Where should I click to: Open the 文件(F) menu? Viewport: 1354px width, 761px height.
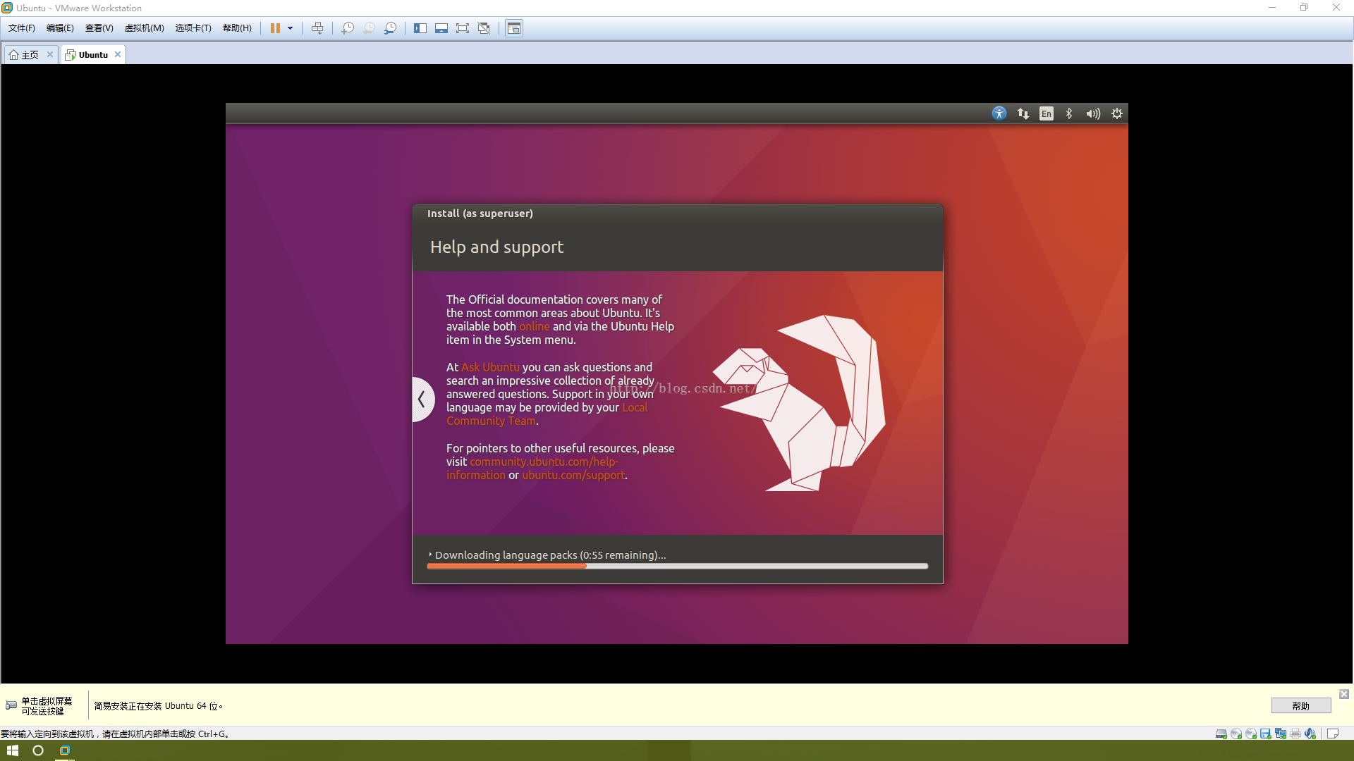click(x=22, y=28)
